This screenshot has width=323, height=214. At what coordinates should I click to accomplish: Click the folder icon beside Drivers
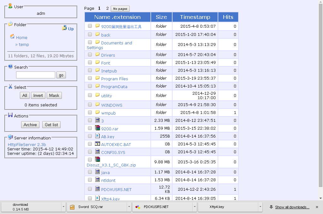(97, 54)
